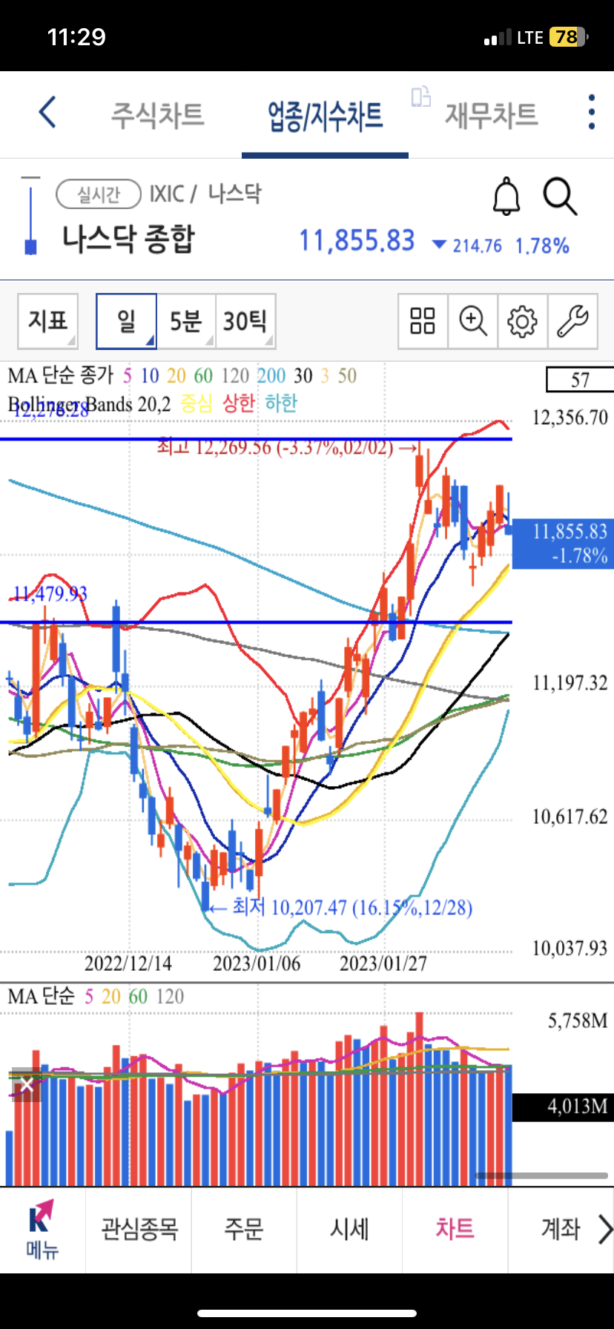Tap the 나스닥 종합 index name
This screenshot has width=614, height=1329.
[x=128, y=240]
